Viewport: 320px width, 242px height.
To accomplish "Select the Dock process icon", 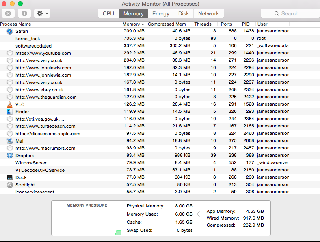I will point(10,177).
